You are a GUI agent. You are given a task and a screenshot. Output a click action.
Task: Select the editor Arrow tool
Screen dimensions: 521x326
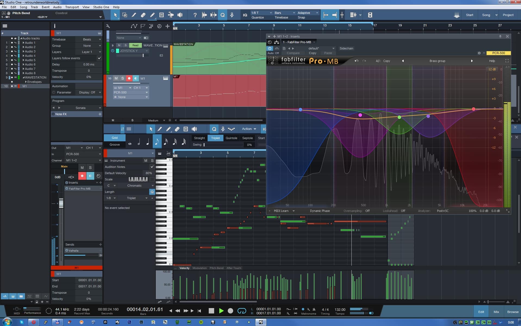[151, 129]
